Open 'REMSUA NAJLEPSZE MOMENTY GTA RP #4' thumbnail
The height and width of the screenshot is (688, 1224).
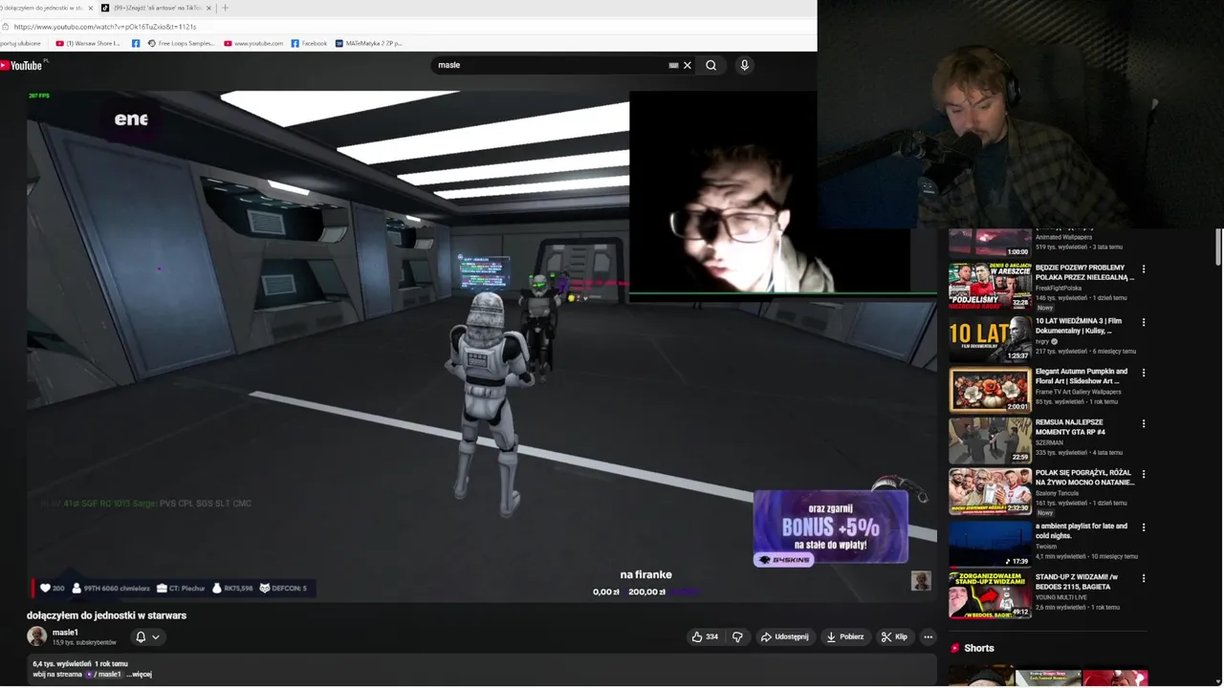click(990, 440)
